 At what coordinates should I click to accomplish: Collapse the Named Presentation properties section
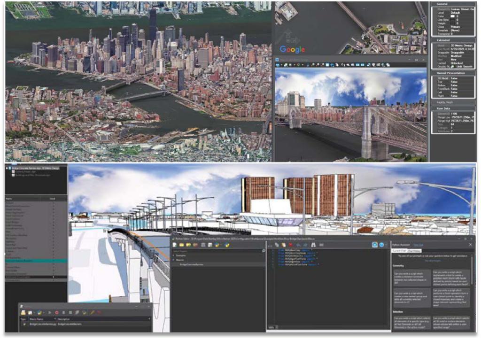click(452, 73)
